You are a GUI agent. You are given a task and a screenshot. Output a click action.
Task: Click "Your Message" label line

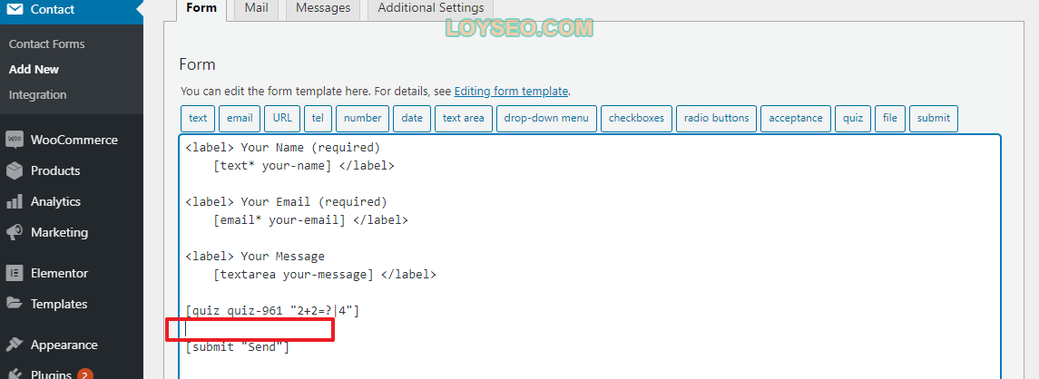(255, 256)
